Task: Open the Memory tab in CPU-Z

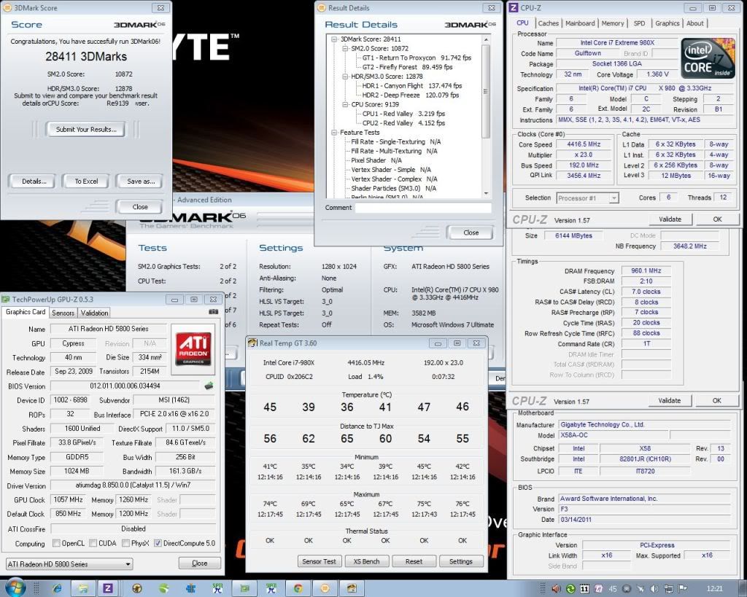Action: pos(612,23)
